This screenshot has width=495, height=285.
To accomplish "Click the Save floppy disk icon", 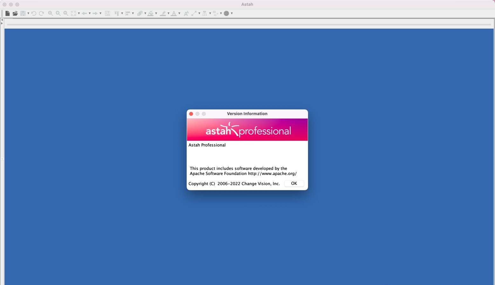I will (x=23, y=13).
